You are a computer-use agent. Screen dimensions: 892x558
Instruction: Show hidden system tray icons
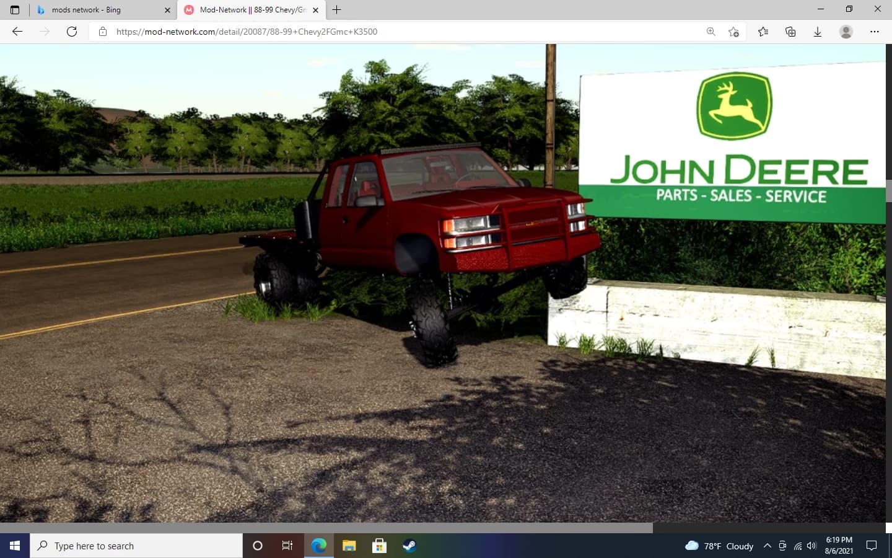click(x=767, y=546)
